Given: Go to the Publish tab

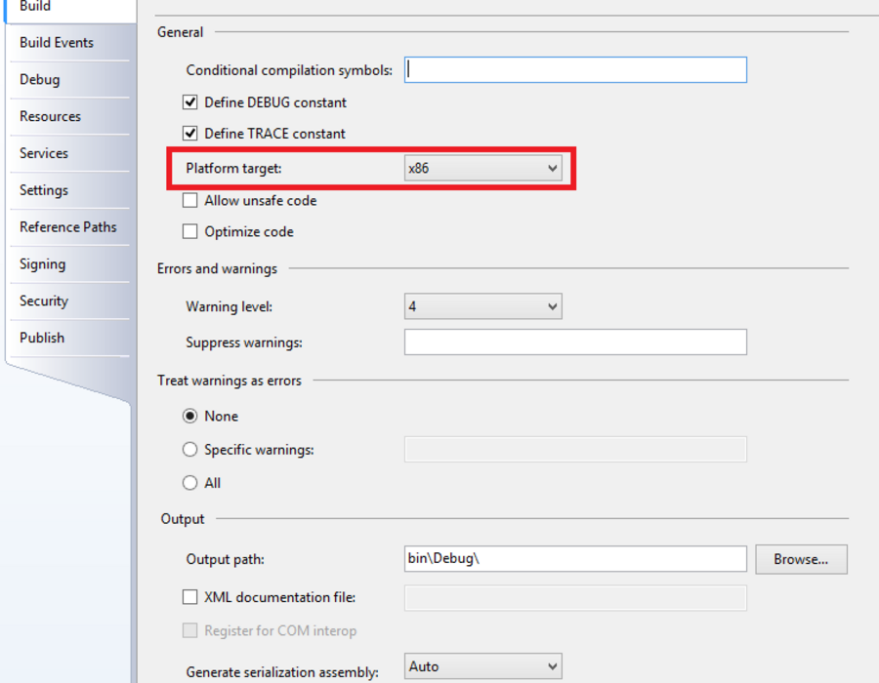Looking at the screenshot, I should click(70, 339).
